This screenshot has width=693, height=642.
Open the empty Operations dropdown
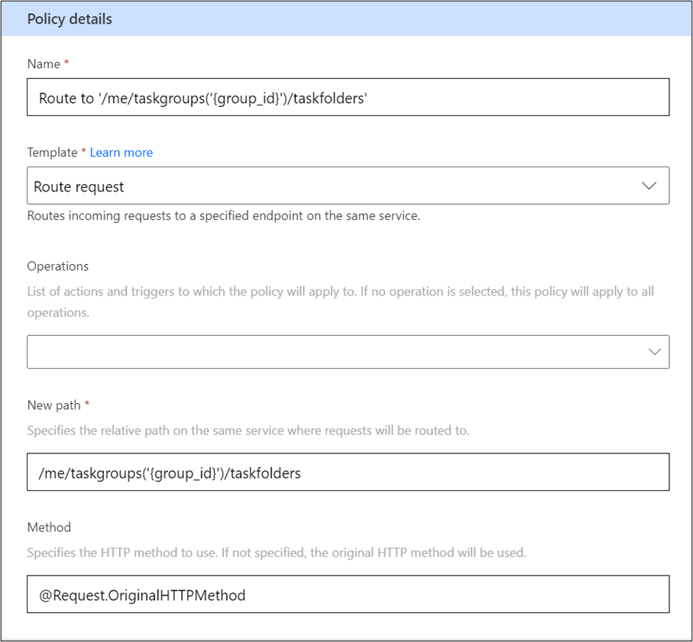(348, 352)
